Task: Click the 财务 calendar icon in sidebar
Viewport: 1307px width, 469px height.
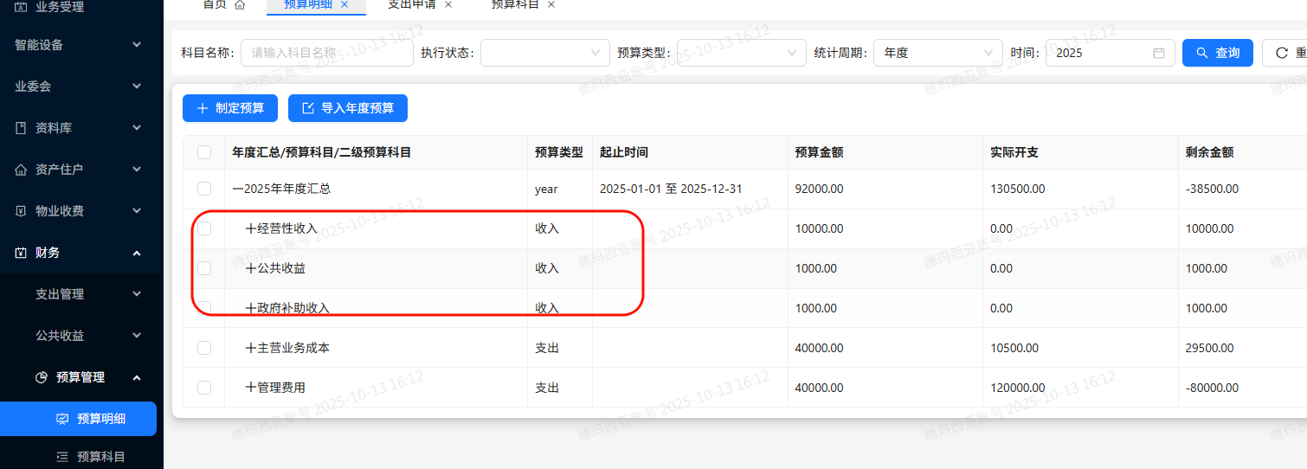Action: 21,253
